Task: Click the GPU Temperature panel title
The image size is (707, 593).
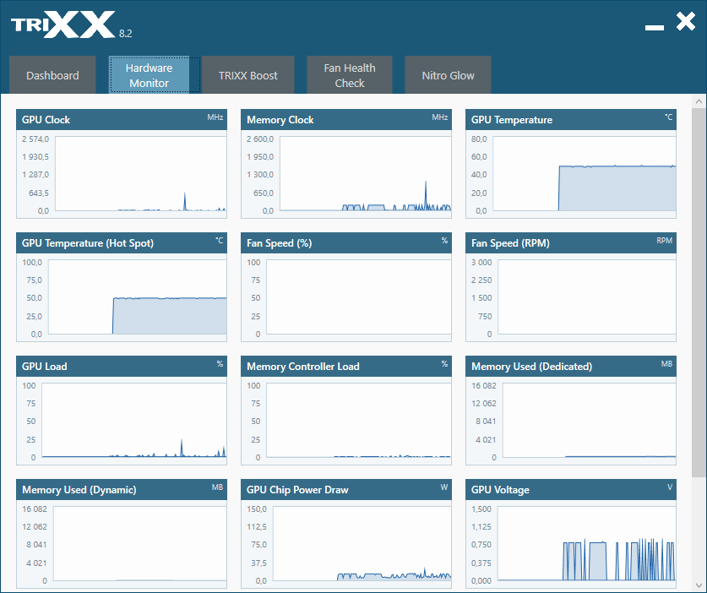Action: pyautogui.click(x=512, y=119)
